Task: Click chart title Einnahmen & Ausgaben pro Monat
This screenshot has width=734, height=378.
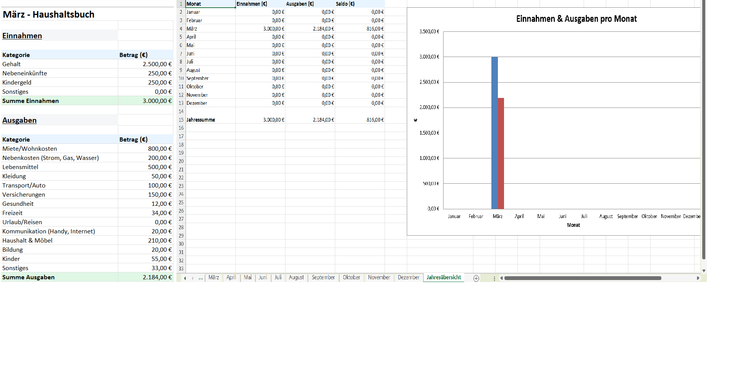Action: point(576,19)
